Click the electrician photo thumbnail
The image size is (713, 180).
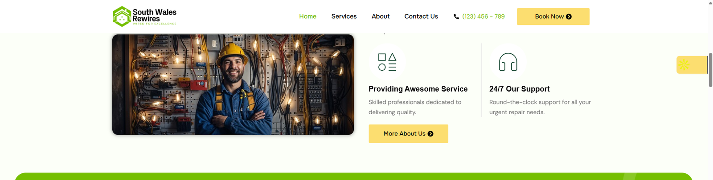[233, 84]
